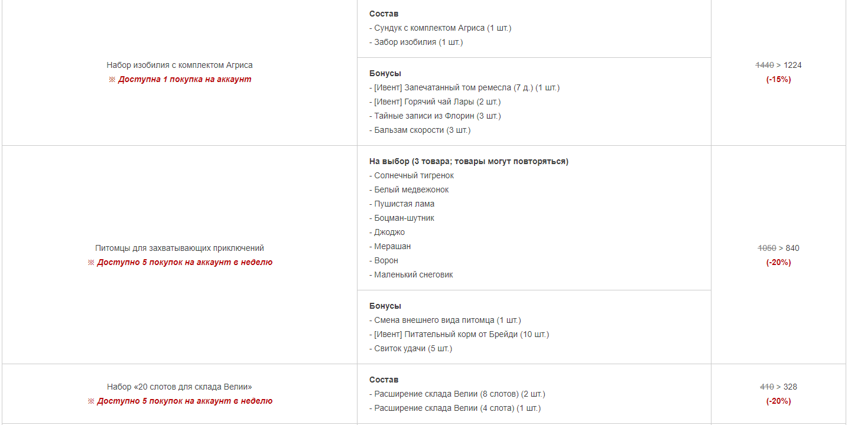Click the 'Бальзам скорости (3 шт.)' entry

(420, 130)
